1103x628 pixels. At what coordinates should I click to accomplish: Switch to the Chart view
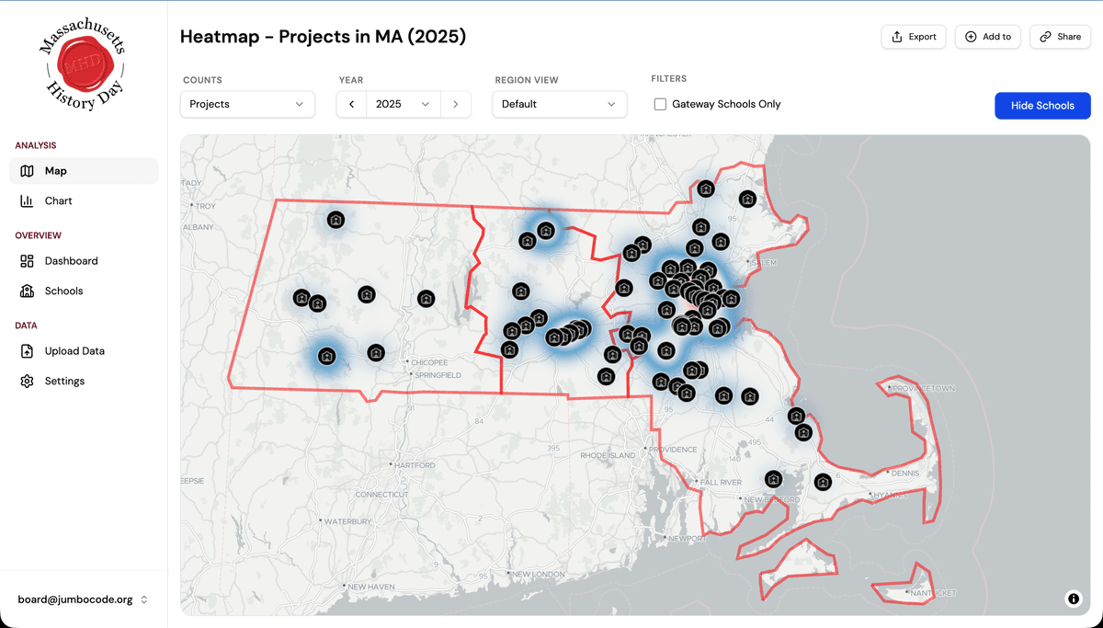pos(58,200)
